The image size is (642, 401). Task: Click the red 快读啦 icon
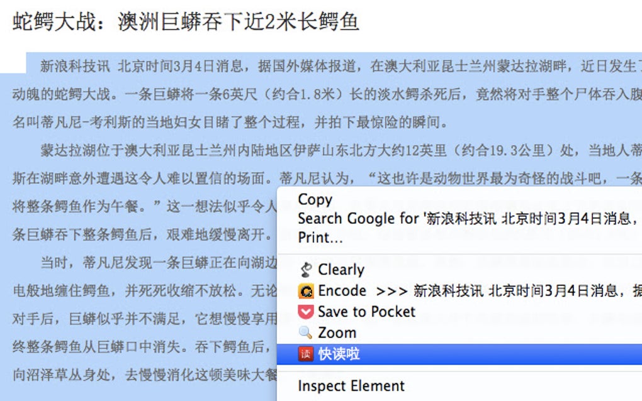[306, 354]
